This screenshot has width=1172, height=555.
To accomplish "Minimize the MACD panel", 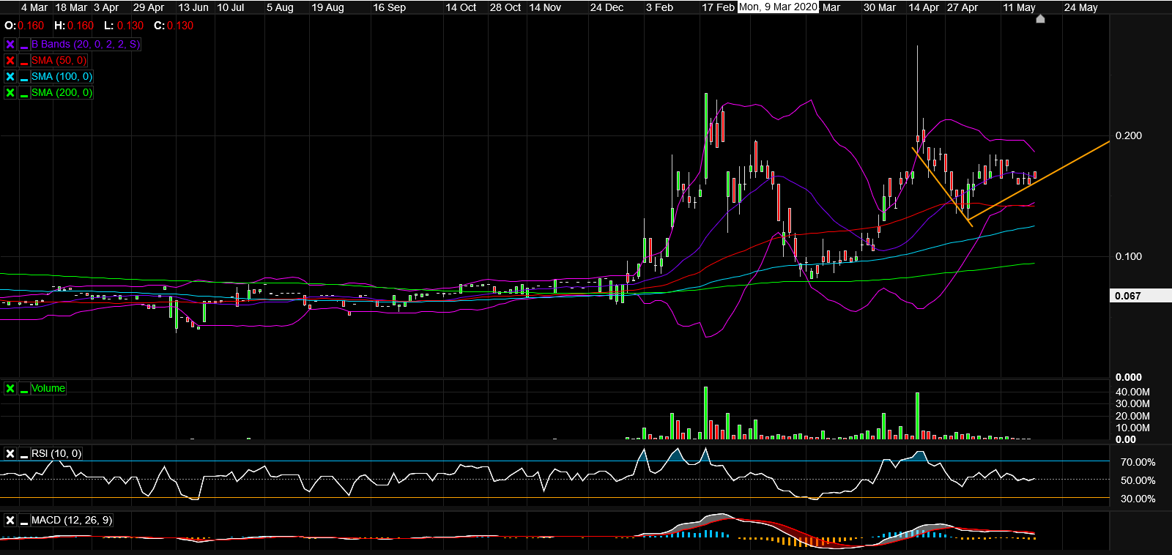I will 24,521.
